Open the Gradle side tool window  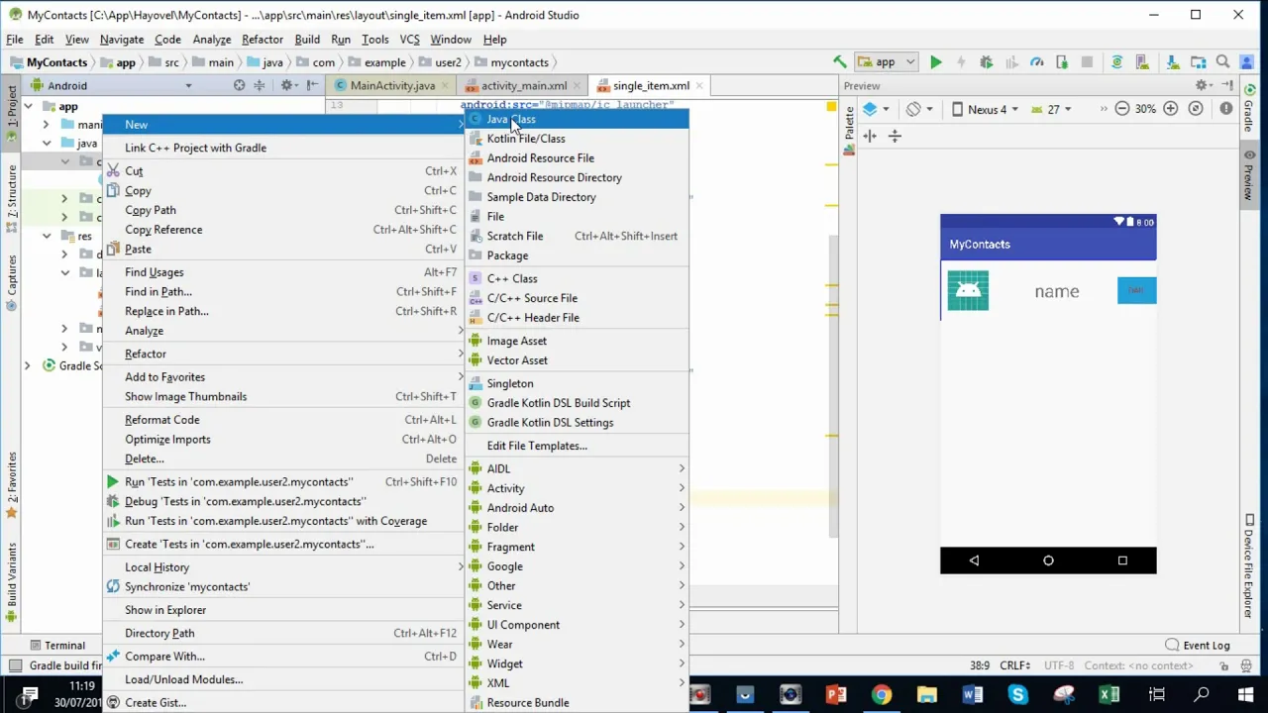[1249, 110]
